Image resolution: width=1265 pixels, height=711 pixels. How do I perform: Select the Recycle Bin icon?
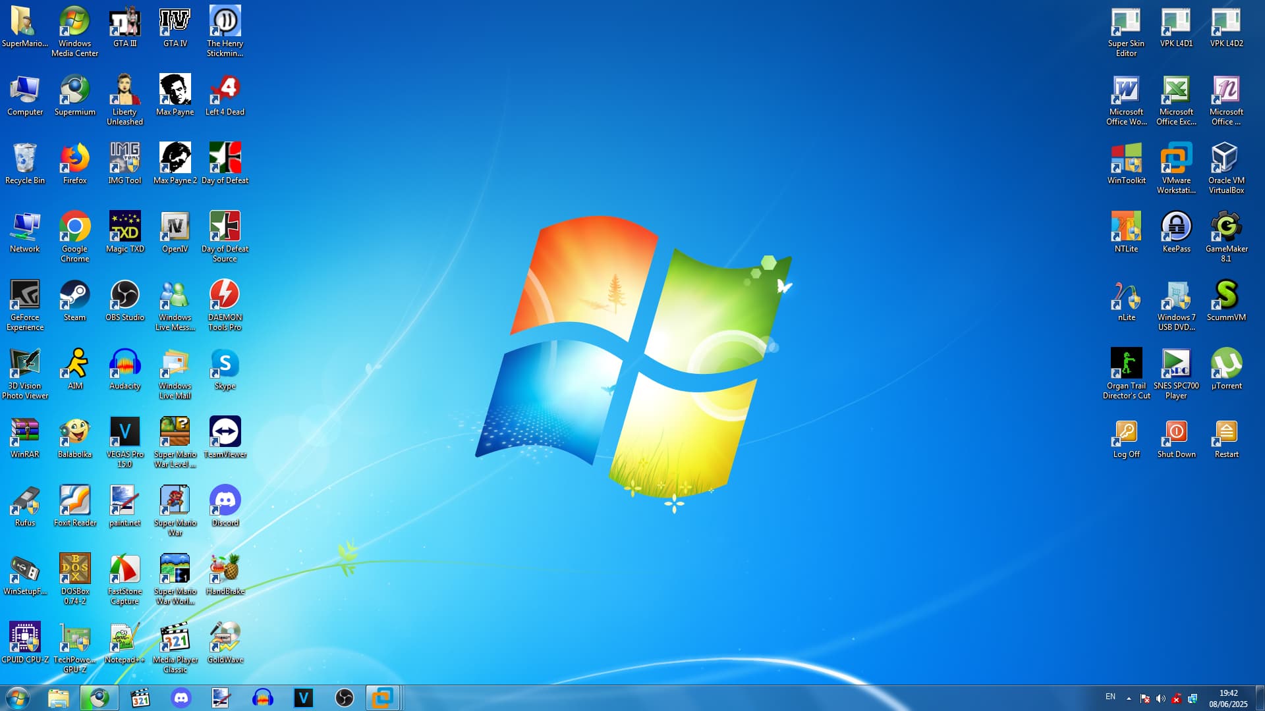click(24, 158)
